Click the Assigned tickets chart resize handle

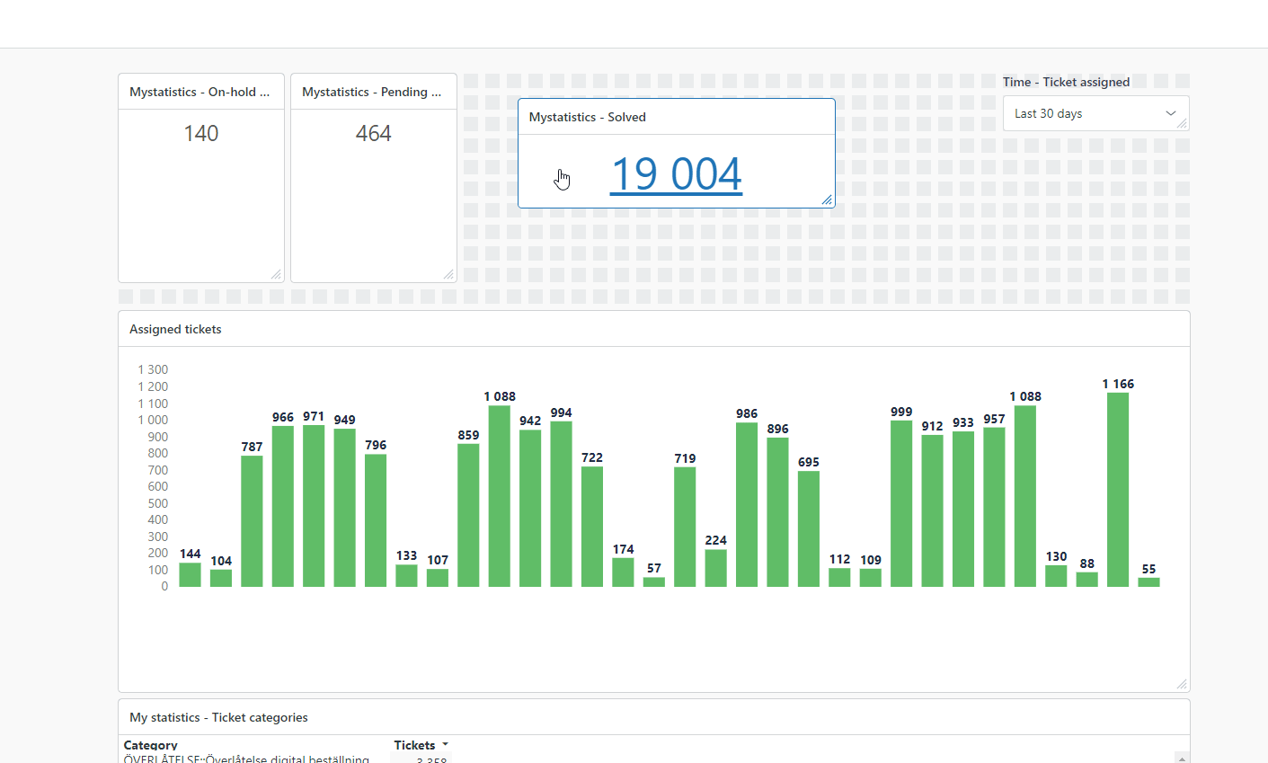pyautogui.click(x=1182, y=684)
